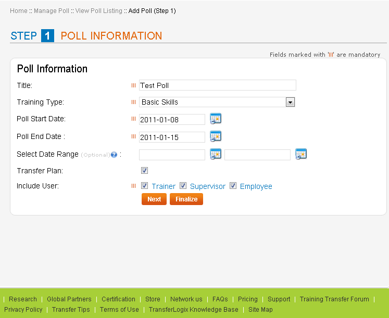389x318 pixels.
Task: Click the Supervisor label link
Action: pyautogui.click(x=208, y=186)
